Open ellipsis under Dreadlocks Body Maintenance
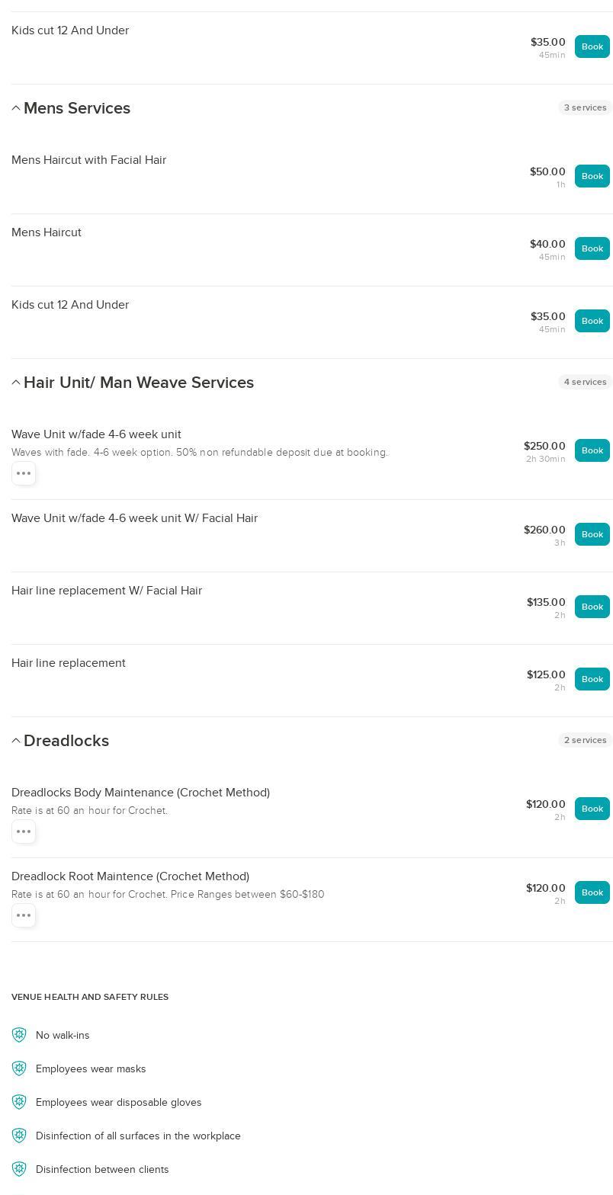The width and height of the screenshot is (613, 1195). 24,831
